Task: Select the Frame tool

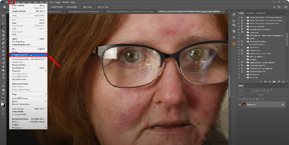Action: pyautogui.click(x=3, y=35)
